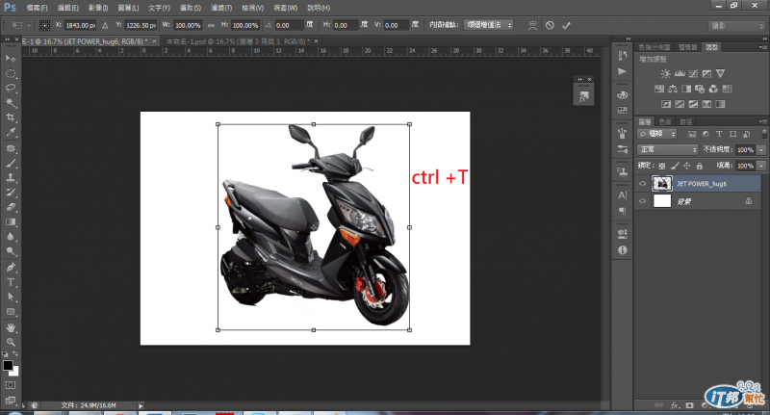The image size is (770, 415).
Task: Open the Adjustments panel flyout menu
Action: [x=762, y=47]
